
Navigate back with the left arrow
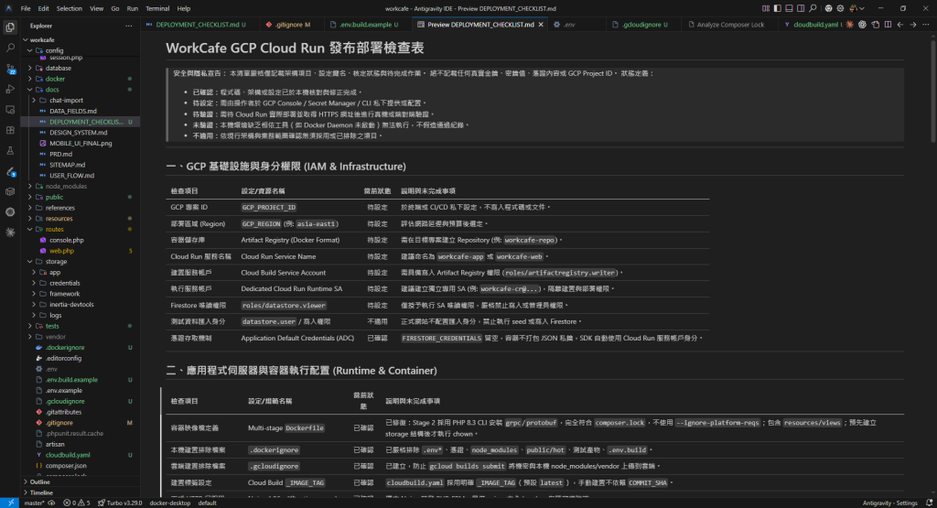[900, 25]
